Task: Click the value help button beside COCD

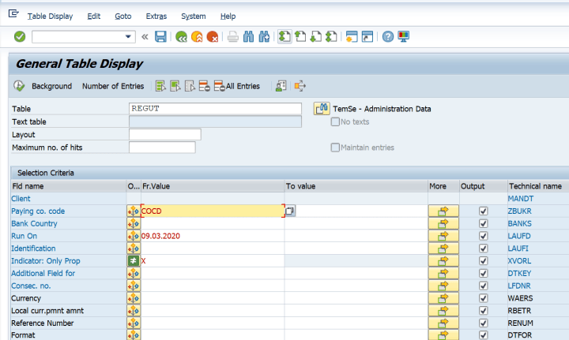Action: pyautogui.click(x=289, y=211)
